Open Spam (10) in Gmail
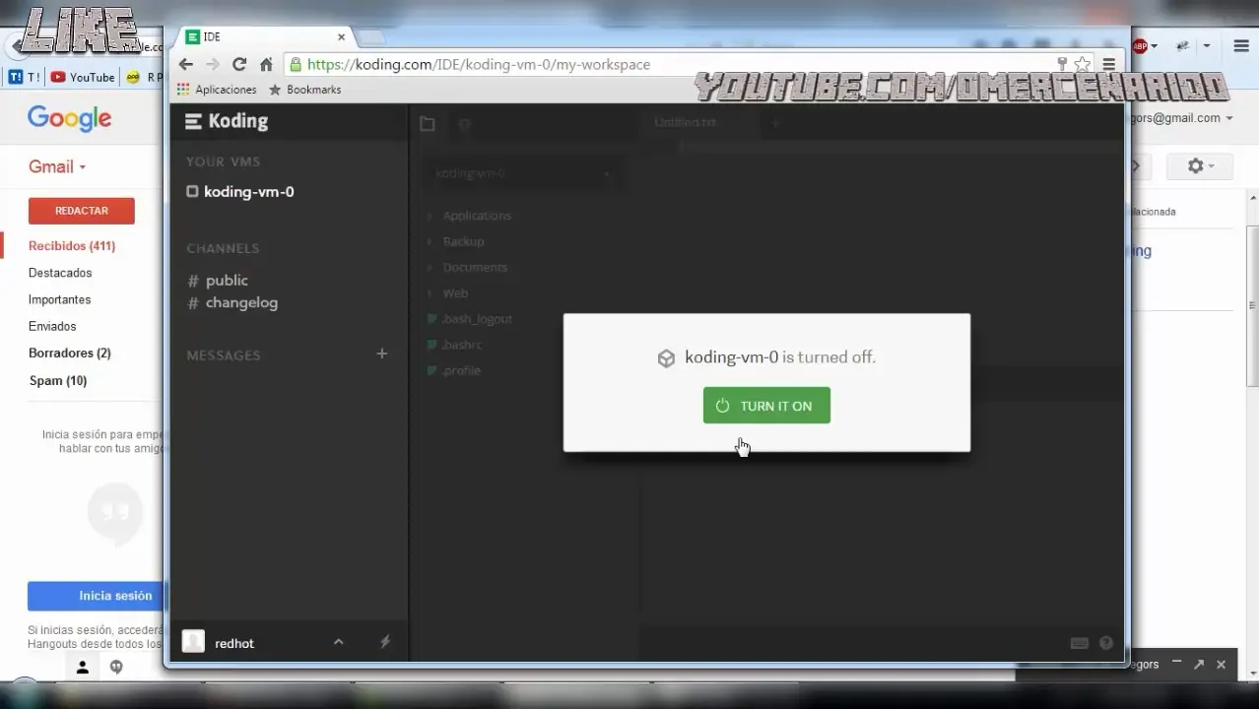The height and width of the screenshot is (709, 1259). pos(58,380)
